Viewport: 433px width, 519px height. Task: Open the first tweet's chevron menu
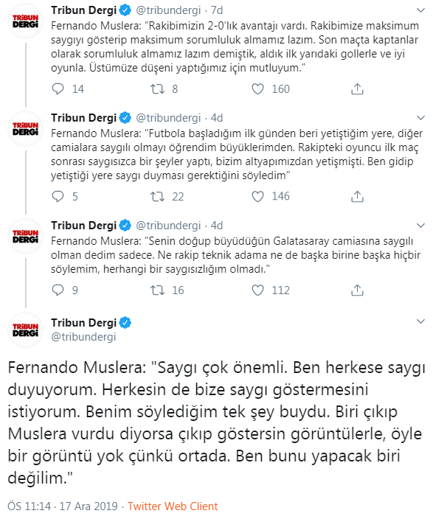coord(420,10)
